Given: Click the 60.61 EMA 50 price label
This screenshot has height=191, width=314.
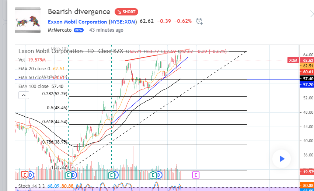Looking at the screenshot, I should click(x=307, y=72).
